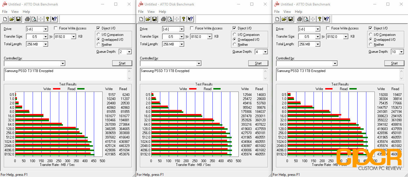Image resolution: width=408 pixels, height=177 pixels.
Task: Open the Queue Depth dropdown showing 10
Action: coord(401,52)
